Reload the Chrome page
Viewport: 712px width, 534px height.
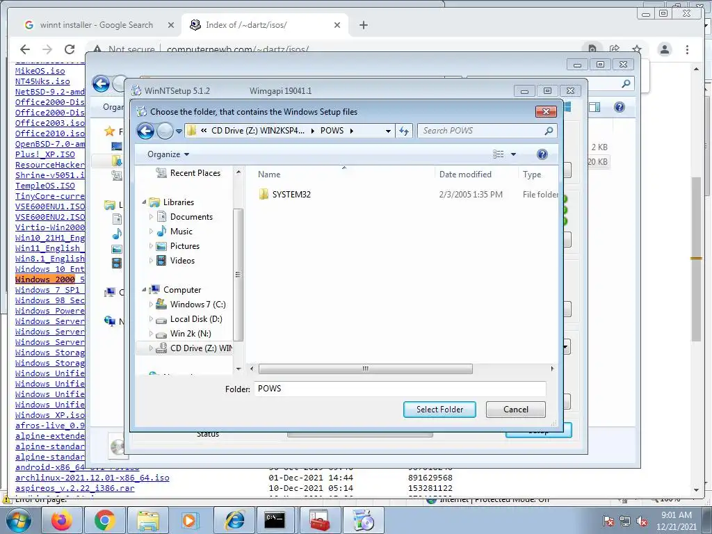[x=70, y=49]
